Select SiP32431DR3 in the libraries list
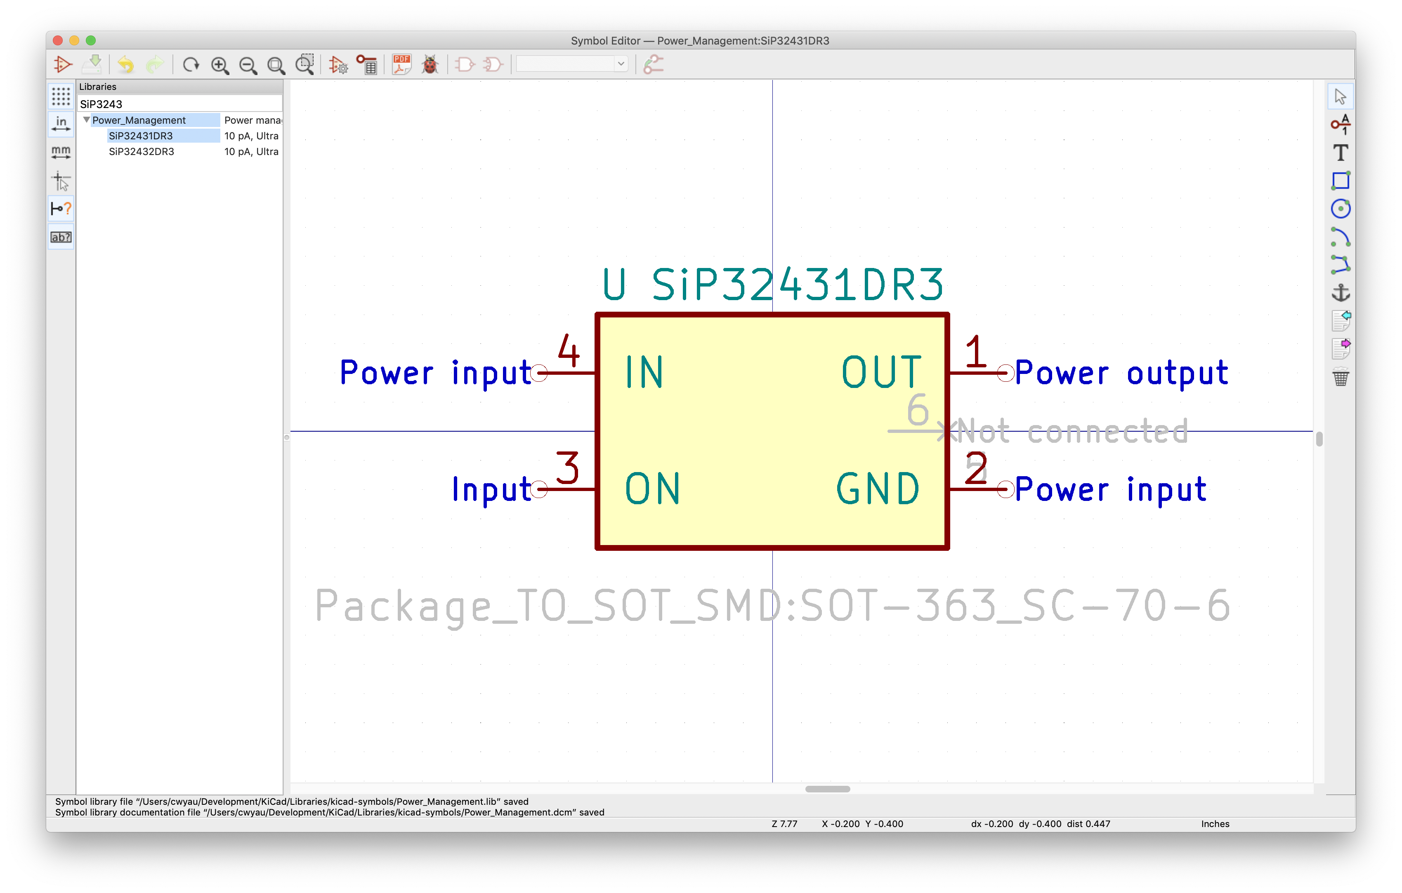This screenshot has width=1402, height=893. tap(141, 136)
